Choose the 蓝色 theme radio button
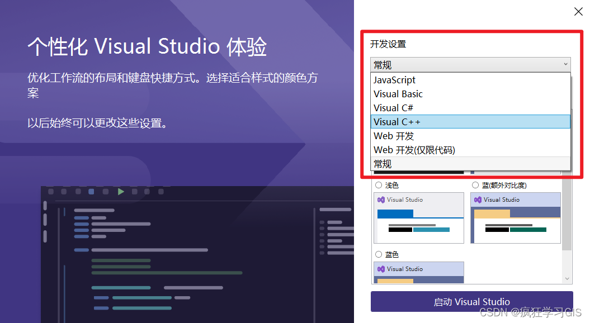Screen dimensions: 590x323 (379, 254)
